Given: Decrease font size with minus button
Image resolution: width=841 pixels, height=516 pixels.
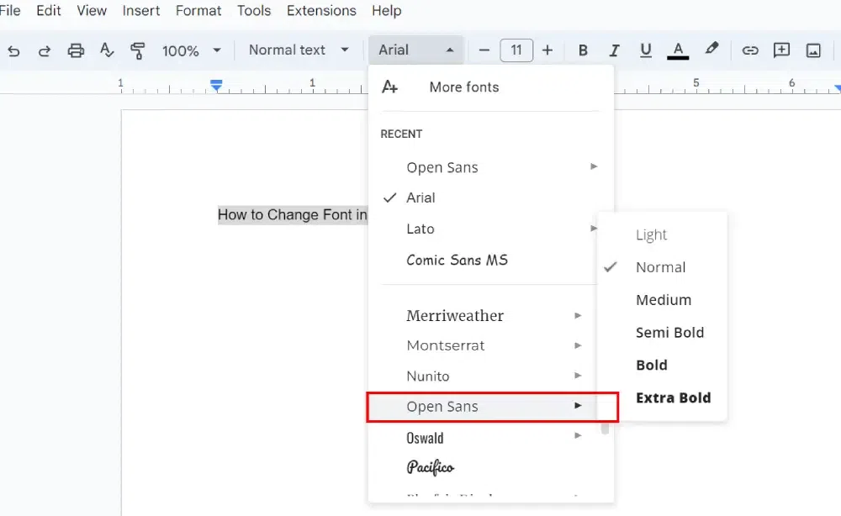Looking at the screenshot, I should point(484,50).
